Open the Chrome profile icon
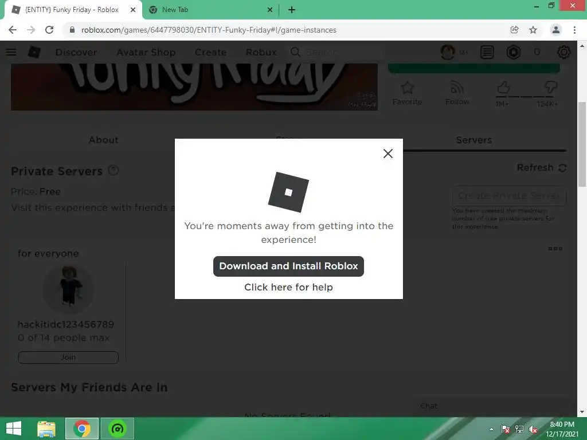The height and width of the screenshot is (440, 587). (x=556, y=30)
